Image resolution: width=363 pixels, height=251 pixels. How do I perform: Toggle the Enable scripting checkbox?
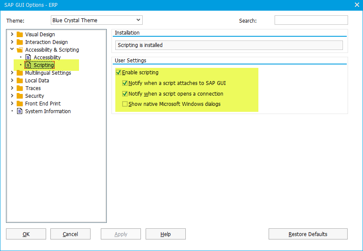click(x=118, y=73)
